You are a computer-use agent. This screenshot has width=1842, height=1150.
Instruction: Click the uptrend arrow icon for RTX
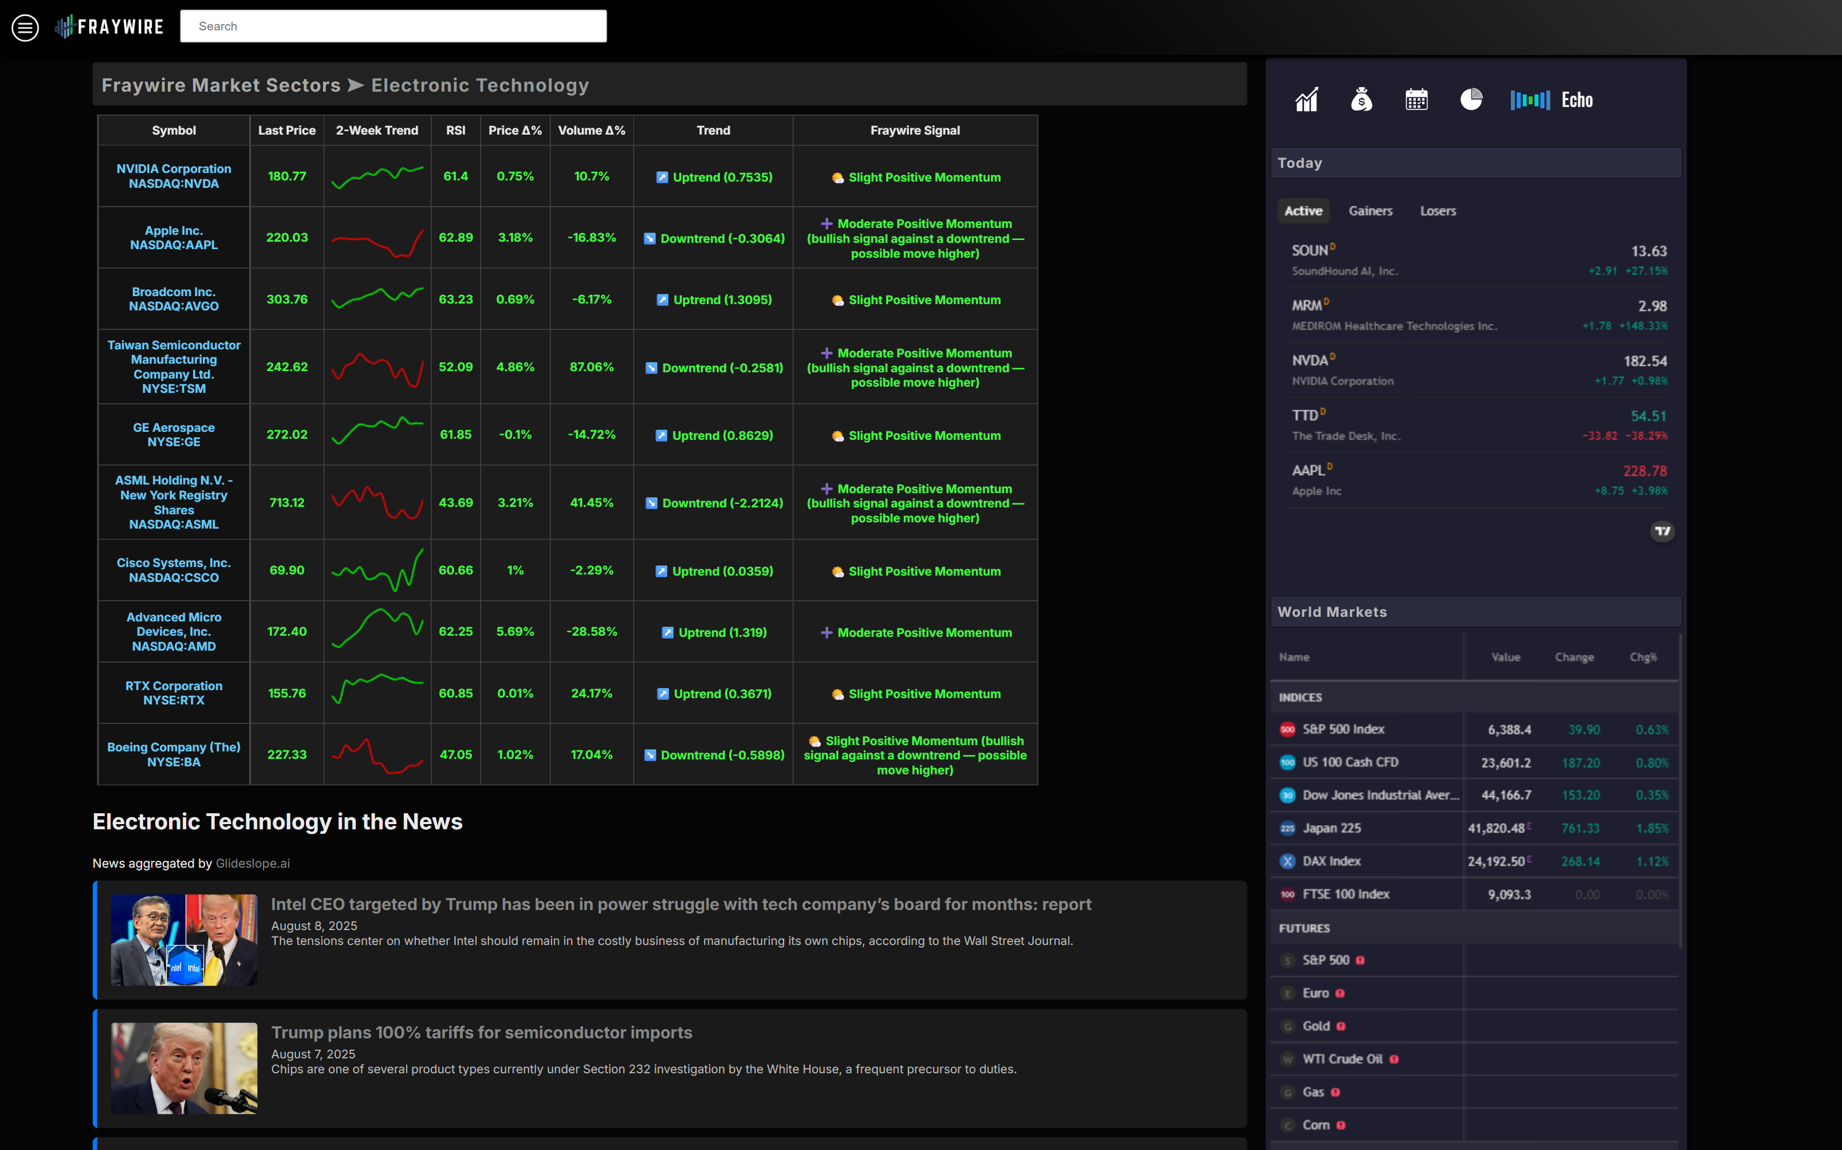(x=663, y=694)
